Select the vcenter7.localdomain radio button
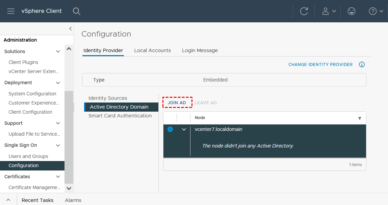This screenshot has height=205, width=388. [170, 129]
